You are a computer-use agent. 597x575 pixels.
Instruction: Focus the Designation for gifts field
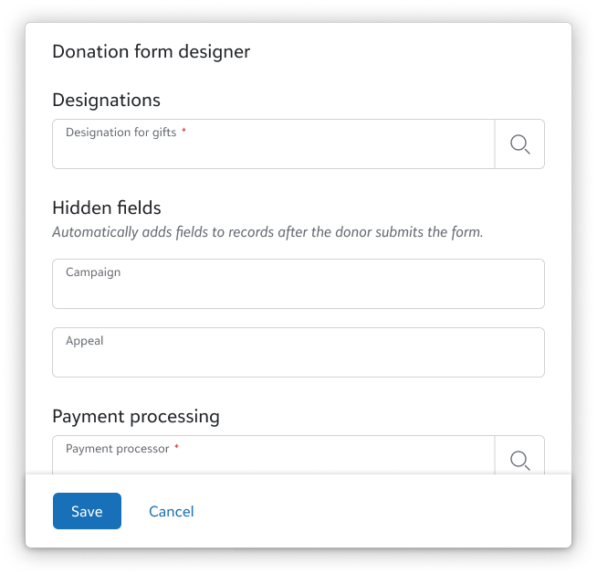tap(273, 151)
